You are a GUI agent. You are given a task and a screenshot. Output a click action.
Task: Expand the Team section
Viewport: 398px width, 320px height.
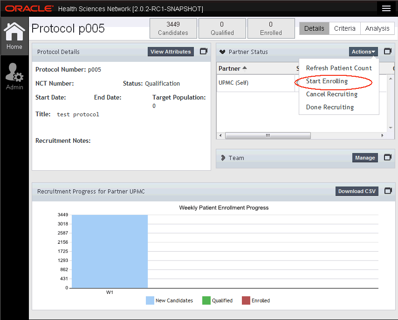[x=223, y=158]
